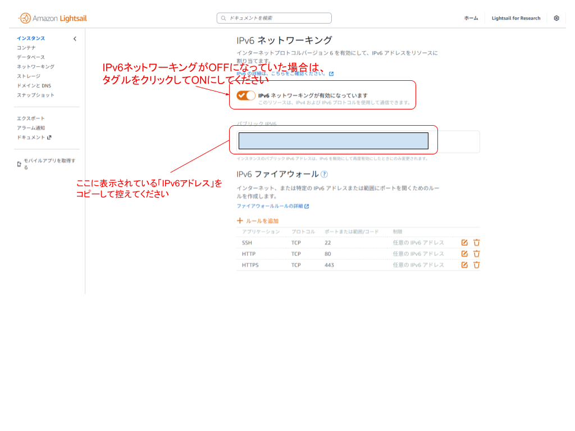Click the Amazon Lightsail logo
The image size is (575, 431).
click(52, 17)
